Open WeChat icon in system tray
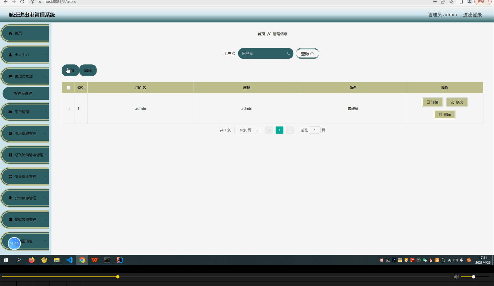The width and height of the screenshot is (494, 286). 425,260
